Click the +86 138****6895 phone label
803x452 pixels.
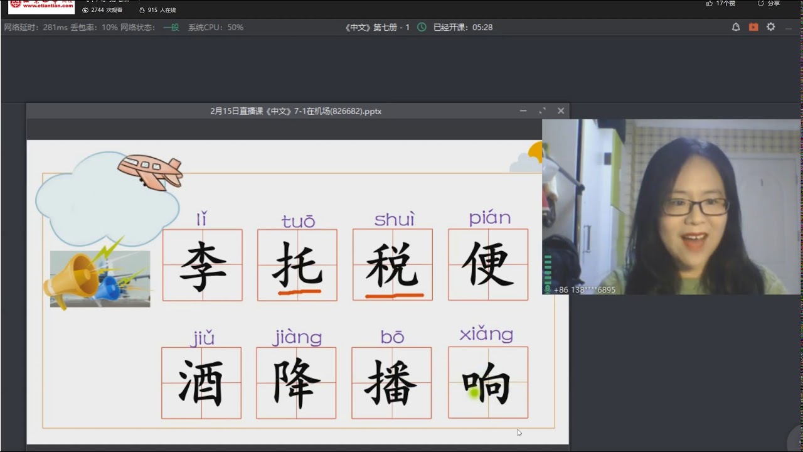pyautogui.click(x=584, y=290)
